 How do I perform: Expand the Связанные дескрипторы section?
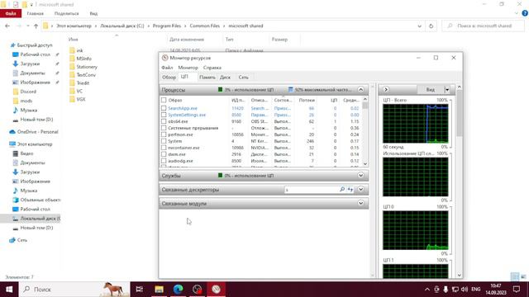tap(360, 189)
